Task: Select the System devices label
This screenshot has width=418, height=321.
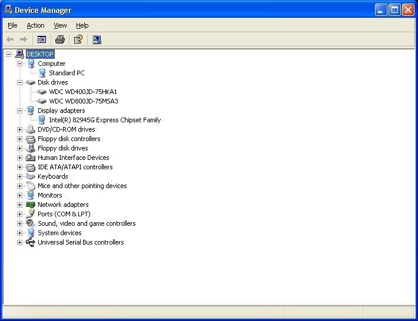Action: [59, 233]
